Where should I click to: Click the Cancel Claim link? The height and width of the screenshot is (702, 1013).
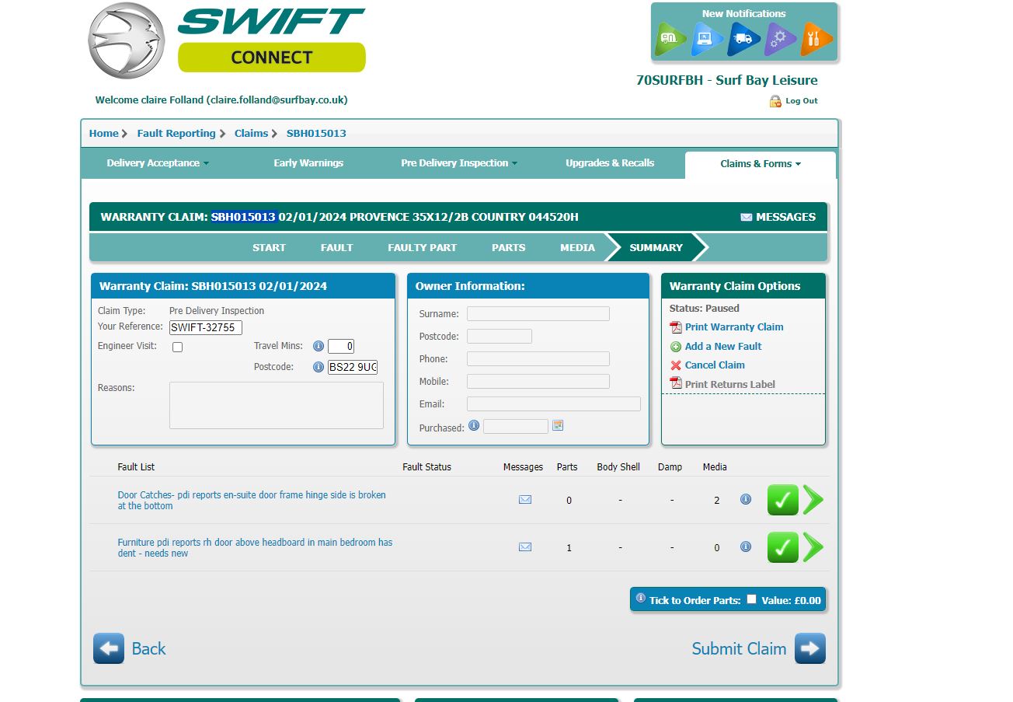pos(715,365)
